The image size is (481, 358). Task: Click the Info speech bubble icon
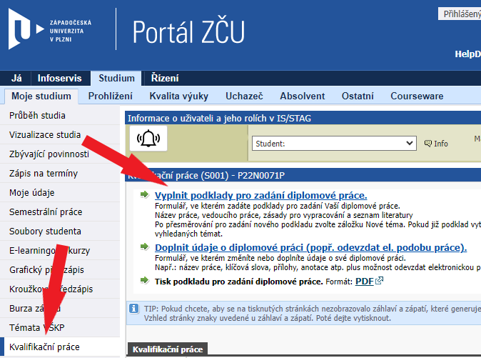pyautogui.click(x=428, y=144)
